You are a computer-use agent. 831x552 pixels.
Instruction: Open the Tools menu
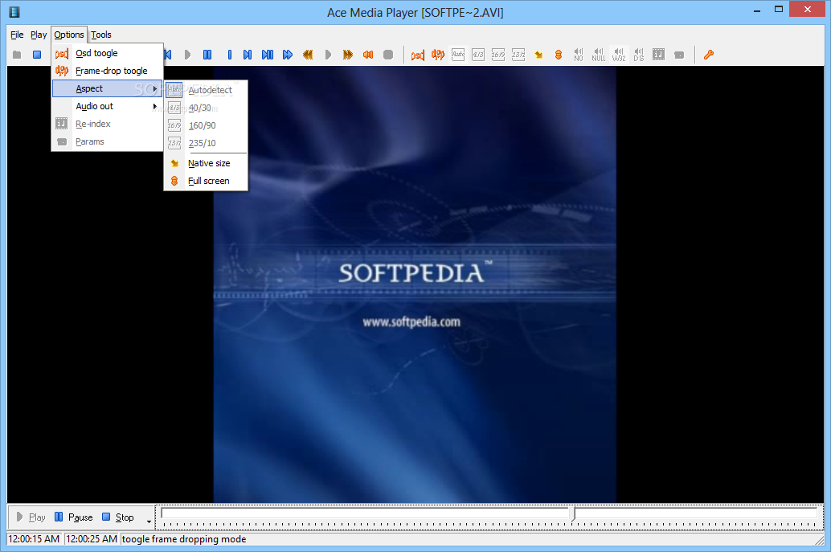101,35
